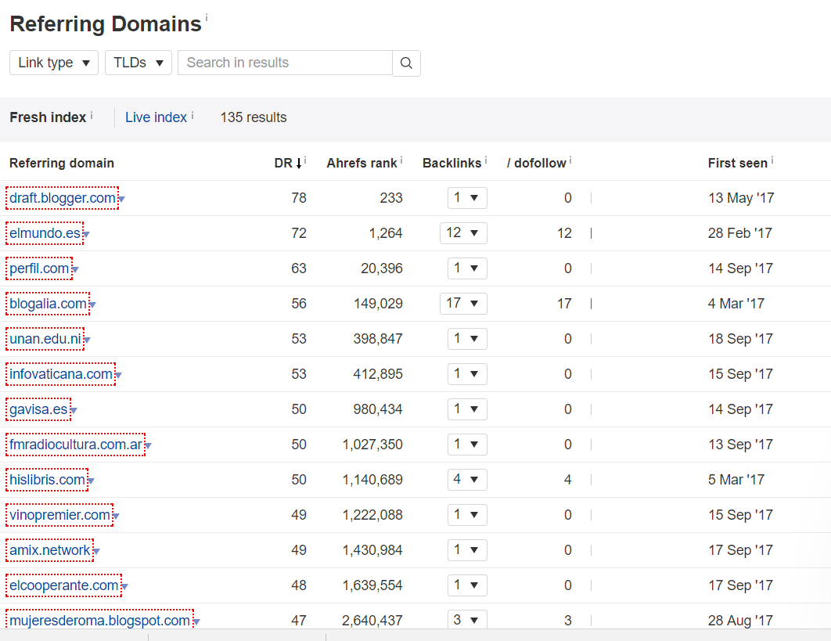Show info icon beside Ahrefs rank
This screenshot has height=641, width=831.
pyautogui.click(x=401, y=160)
